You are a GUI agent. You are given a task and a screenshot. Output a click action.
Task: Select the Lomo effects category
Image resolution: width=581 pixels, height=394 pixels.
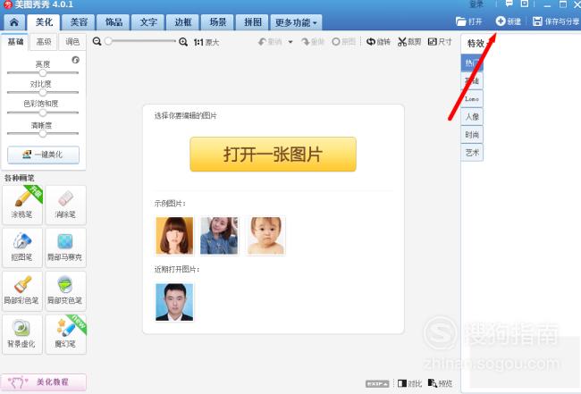coord(472,99)
